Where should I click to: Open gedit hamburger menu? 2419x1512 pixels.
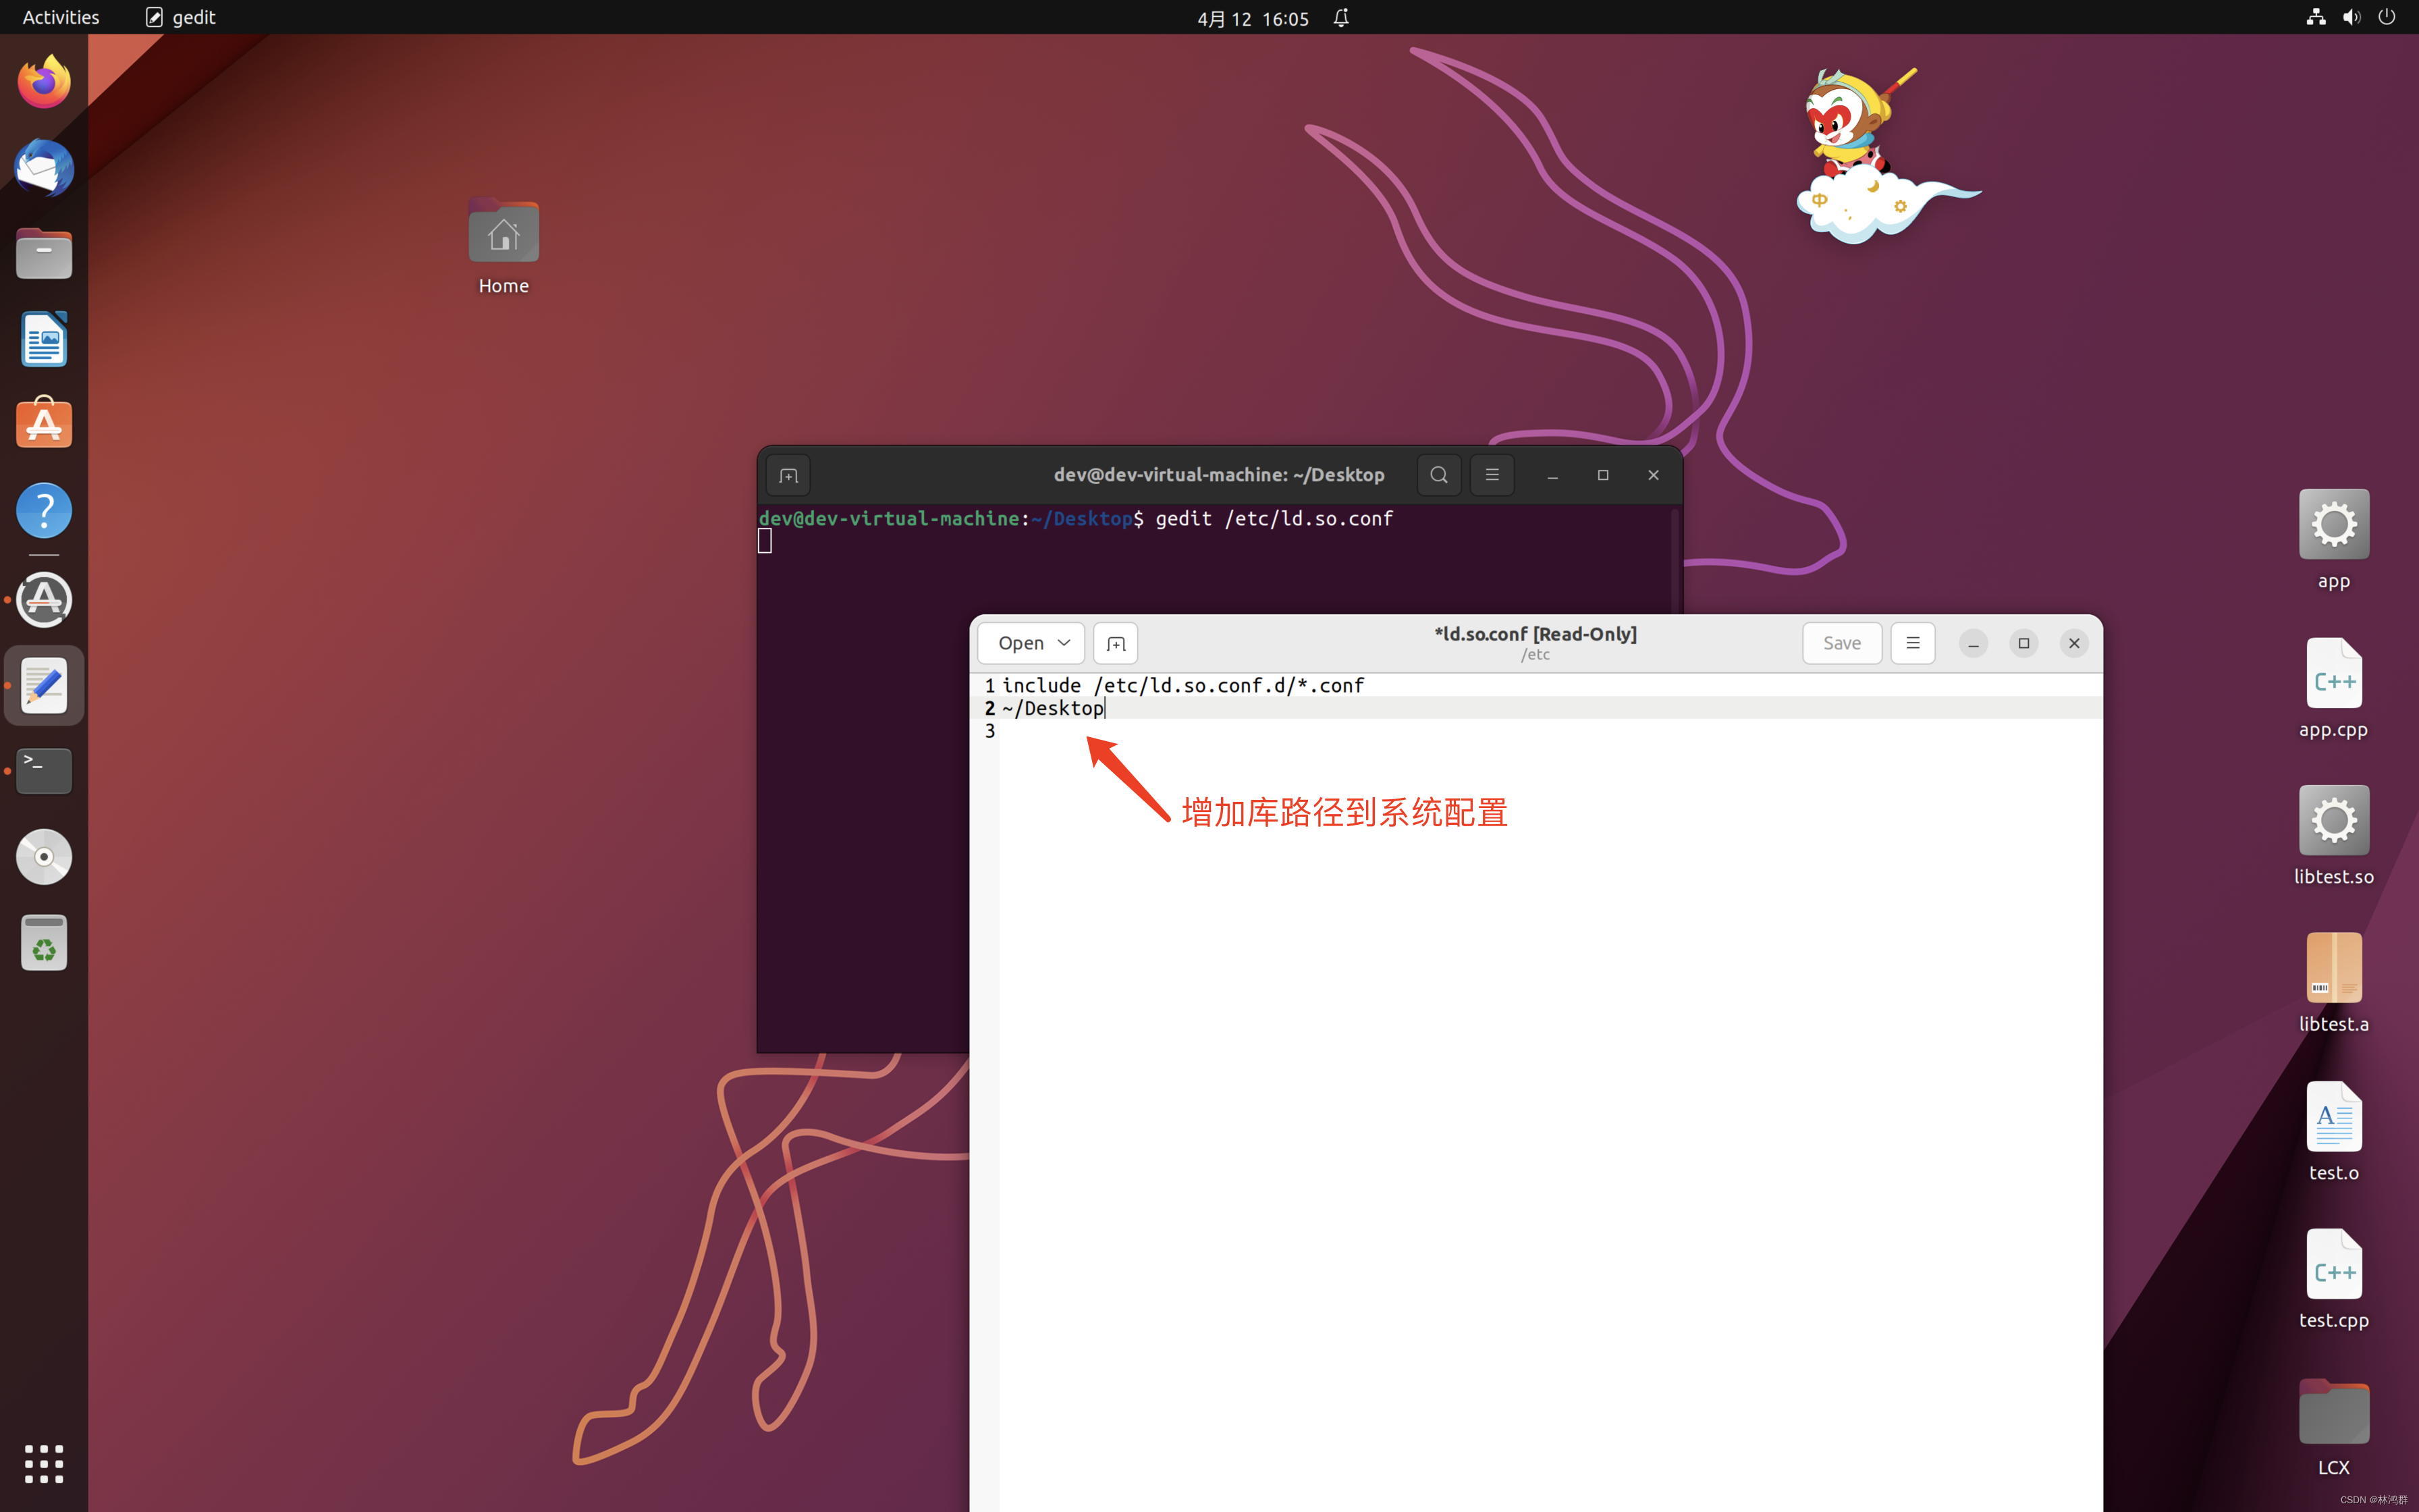click(x=1913, y=643)
